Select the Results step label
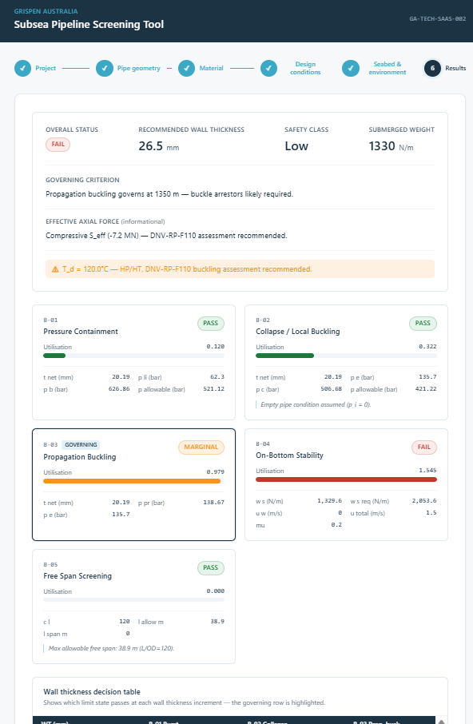 tap(455, 69)
